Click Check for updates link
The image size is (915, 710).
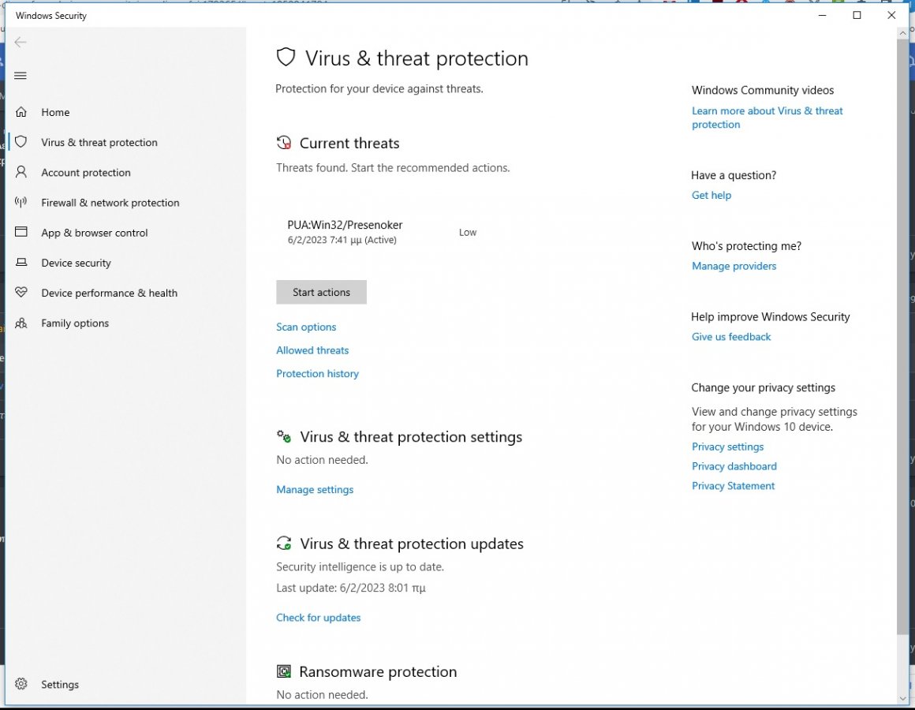coord(318,618)
